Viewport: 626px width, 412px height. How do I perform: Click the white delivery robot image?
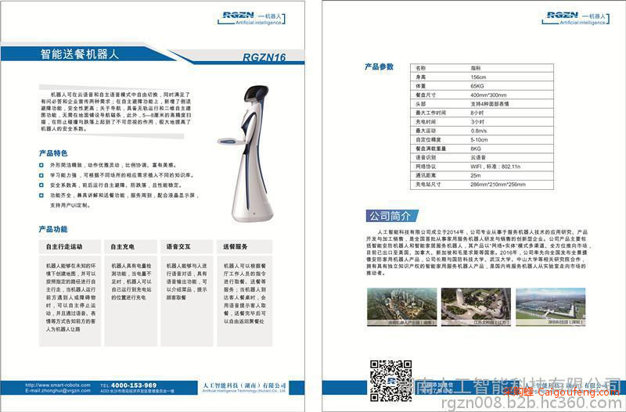tap(246, 153)
